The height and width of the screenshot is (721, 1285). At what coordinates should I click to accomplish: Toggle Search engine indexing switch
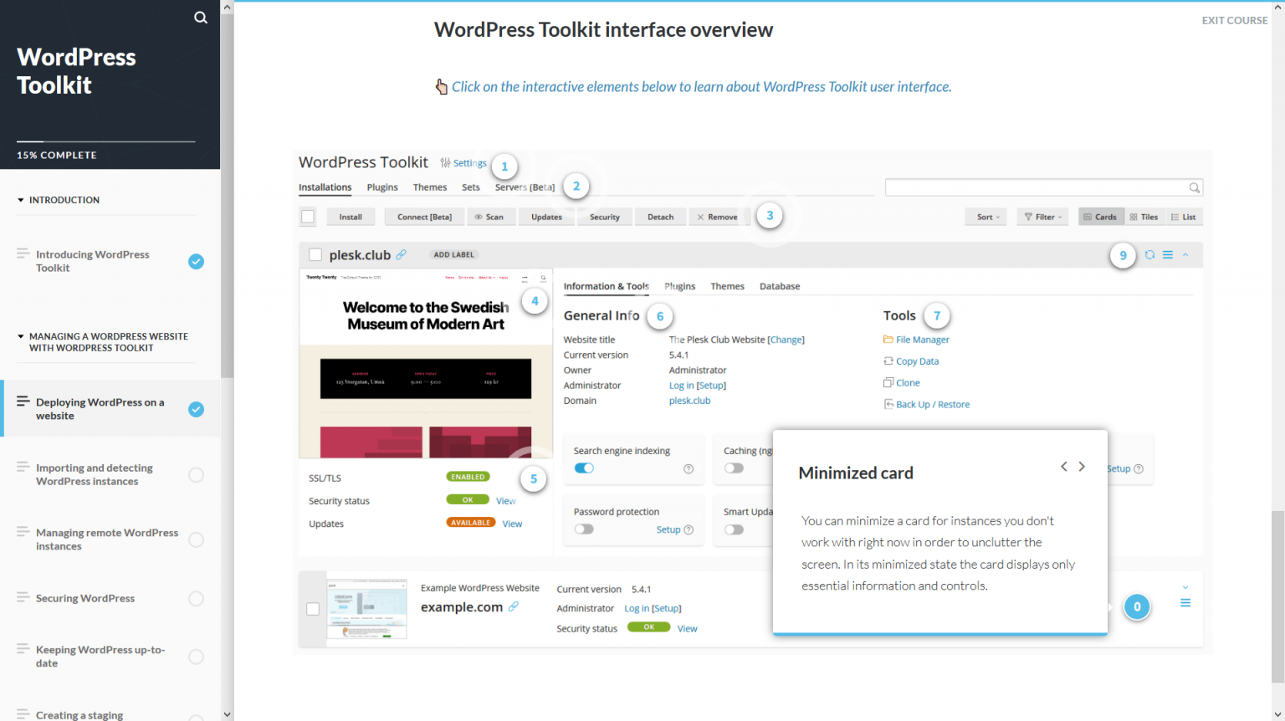pos(584,468)
